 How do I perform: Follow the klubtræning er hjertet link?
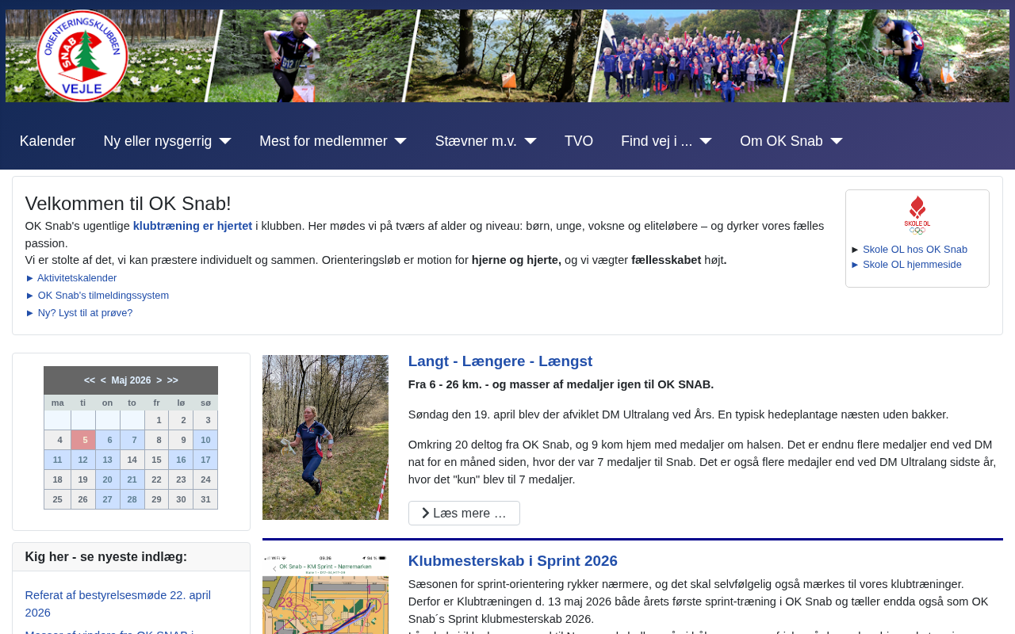click(193, 226)
